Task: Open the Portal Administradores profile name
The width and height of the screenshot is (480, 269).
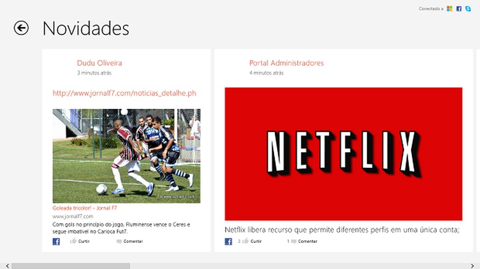Action: click(286, 63)
